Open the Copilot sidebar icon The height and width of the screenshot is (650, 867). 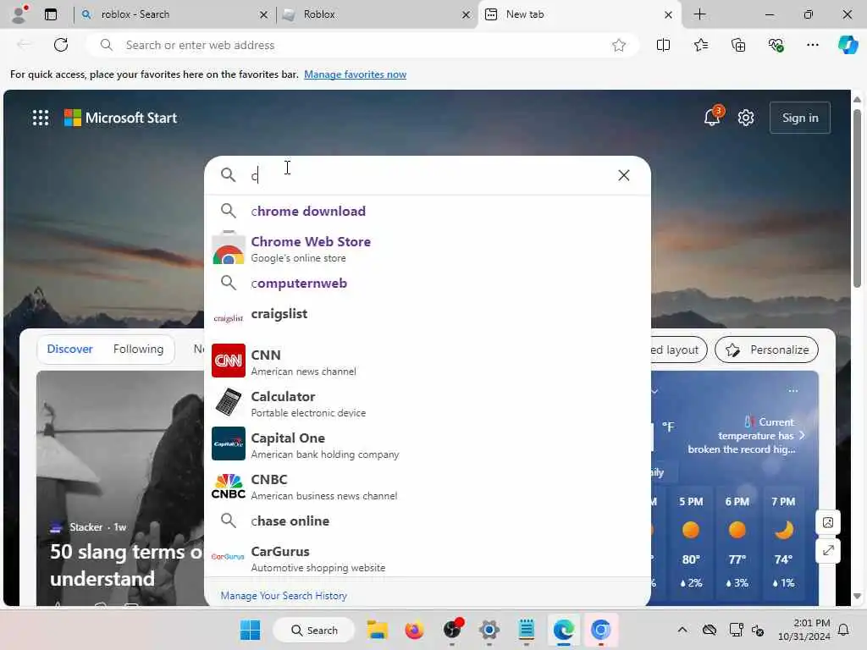pyautogui.click(x=848, y=45)
